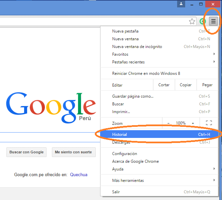222x200 pixels.
Task: Decrease zoom with the minus button
Action: pyautogui.click(x=168, y=123)
